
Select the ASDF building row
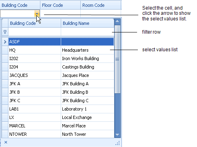click(61, 42)
